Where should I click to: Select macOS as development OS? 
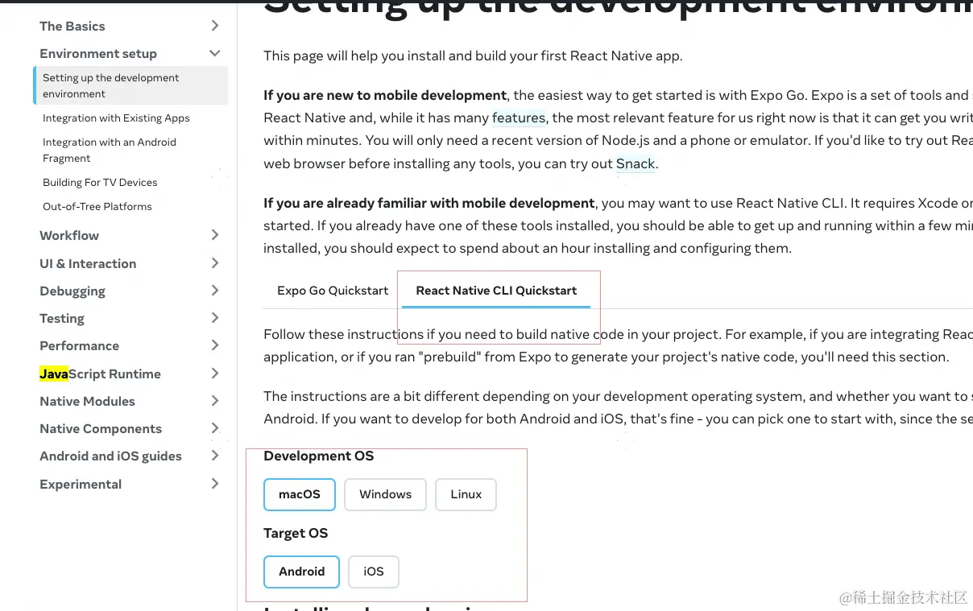click(300, 494)
